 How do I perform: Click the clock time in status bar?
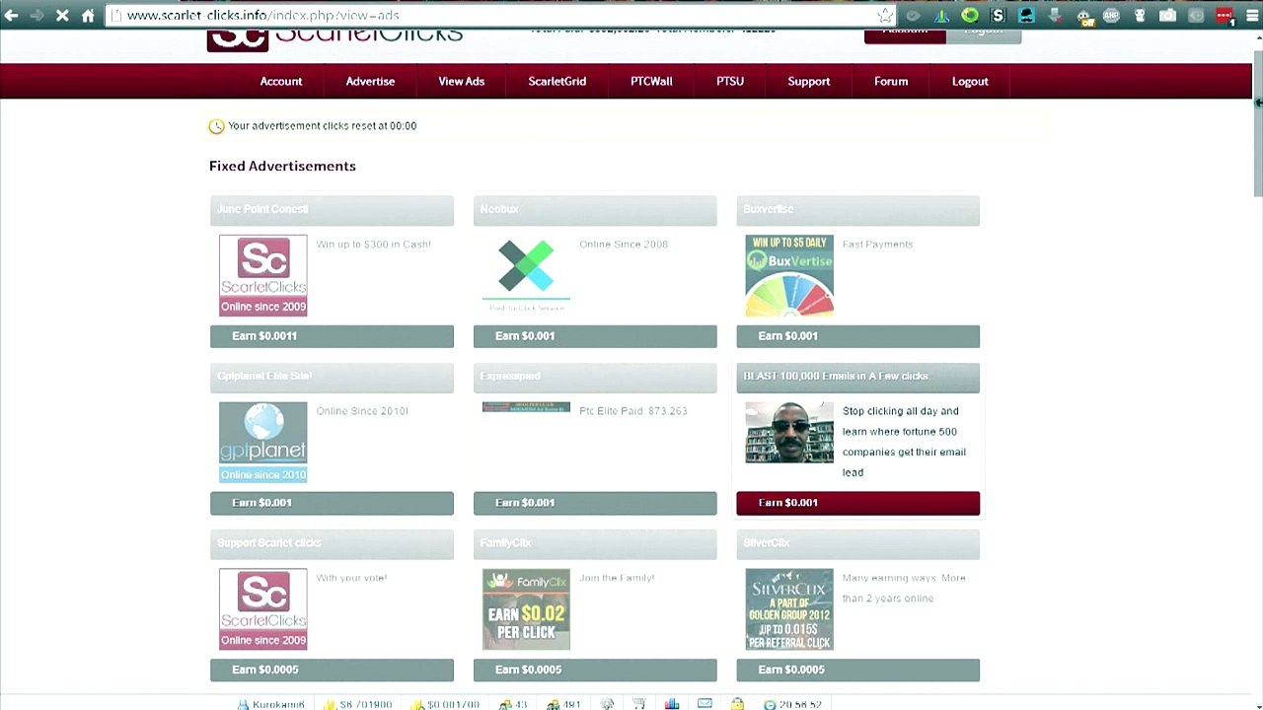[x=800, y=704]
